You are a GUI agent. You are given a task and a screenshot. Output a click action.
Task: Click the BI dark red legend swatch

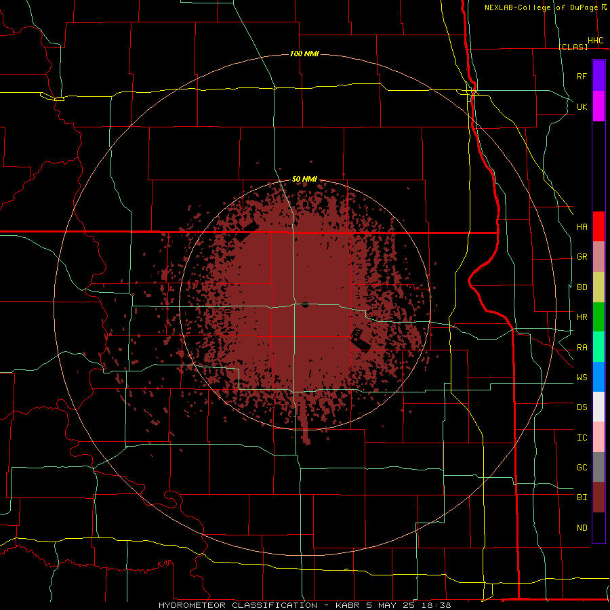point(598,497)
